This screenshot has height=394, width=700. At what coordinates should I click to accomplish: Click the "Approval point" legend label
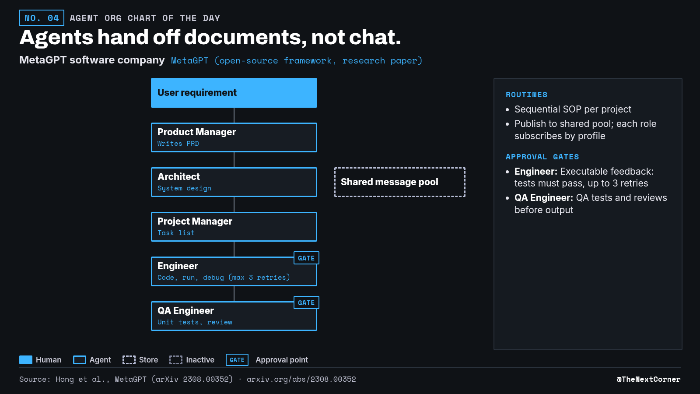pos(282,360)
